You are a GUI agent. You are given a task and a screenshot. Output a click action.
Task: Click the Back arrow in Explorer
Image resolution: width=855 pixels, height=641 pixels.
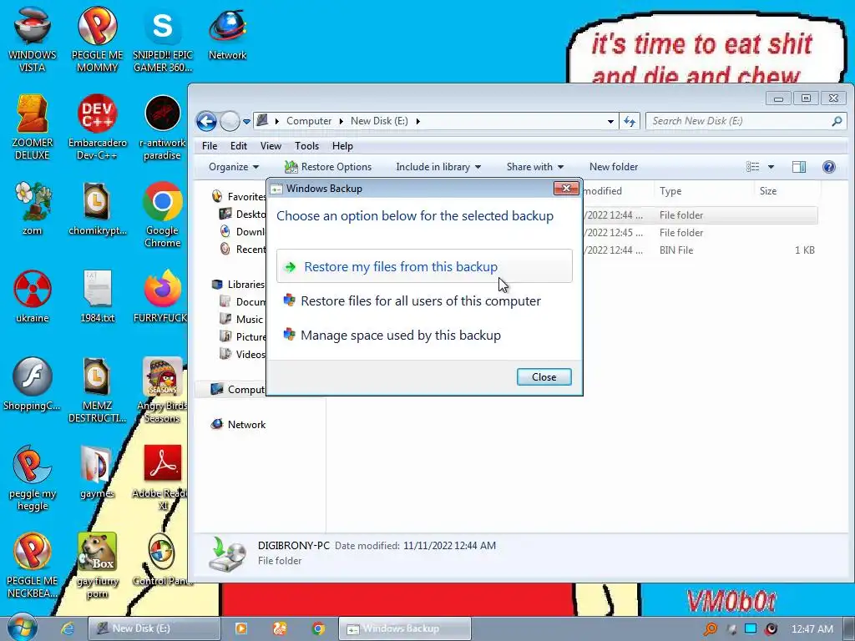(207, 121)
